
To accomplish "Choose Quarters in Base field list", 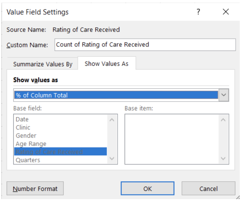I will (x=28, y=160).
